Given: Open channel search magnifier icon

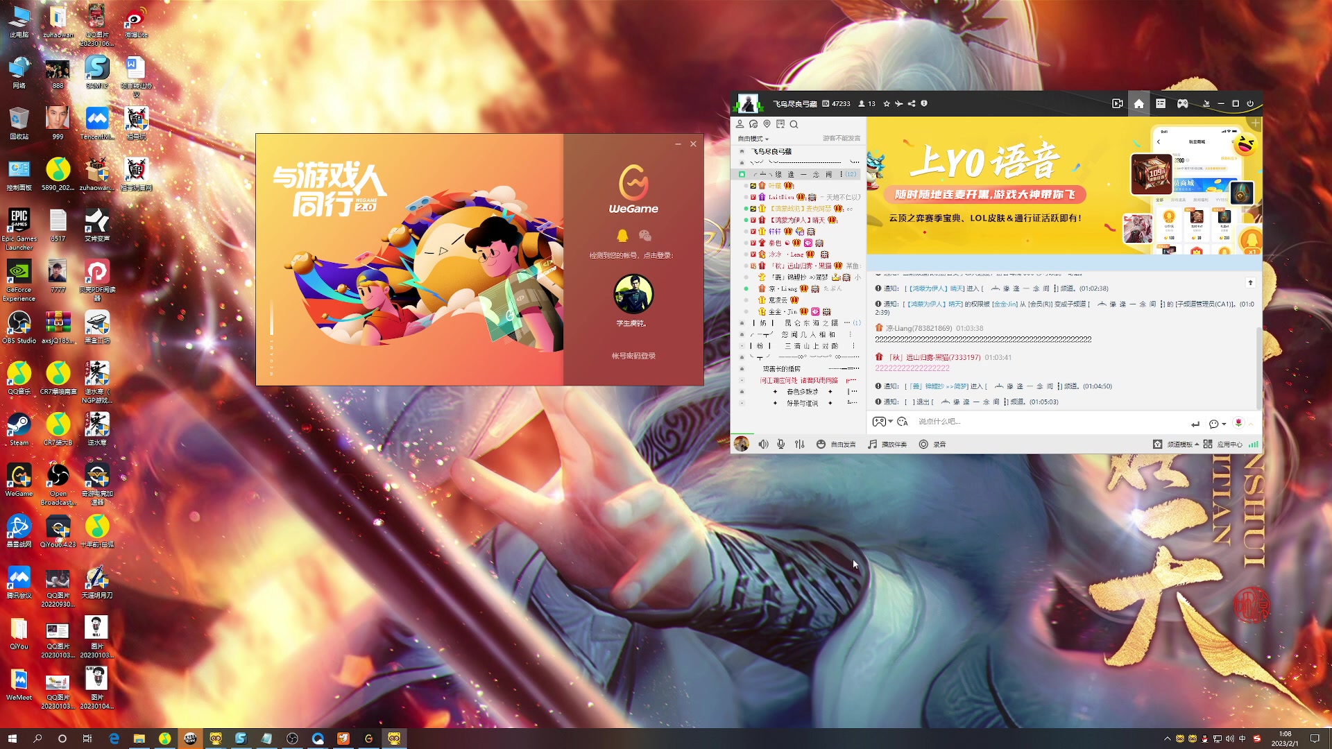Looking at the screenshot, I should [x=794, y=124].
